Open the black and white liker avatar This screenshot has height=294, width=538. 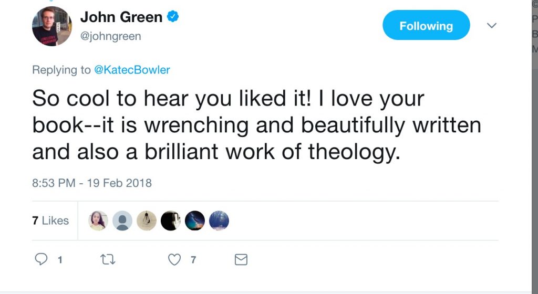pyautogui.click(x=171, y=220)
